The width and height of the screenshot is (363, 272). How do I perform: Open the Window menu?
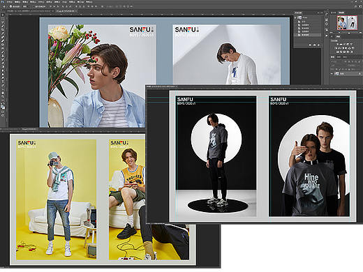80,2
